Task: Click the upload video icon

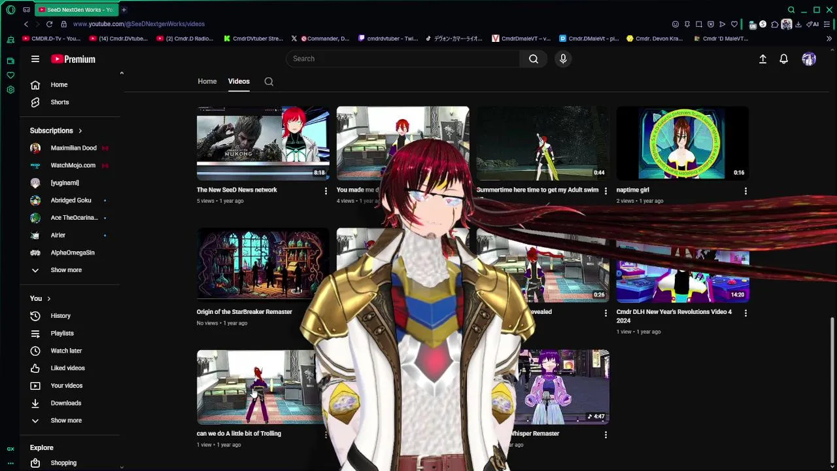Action: 762,59
